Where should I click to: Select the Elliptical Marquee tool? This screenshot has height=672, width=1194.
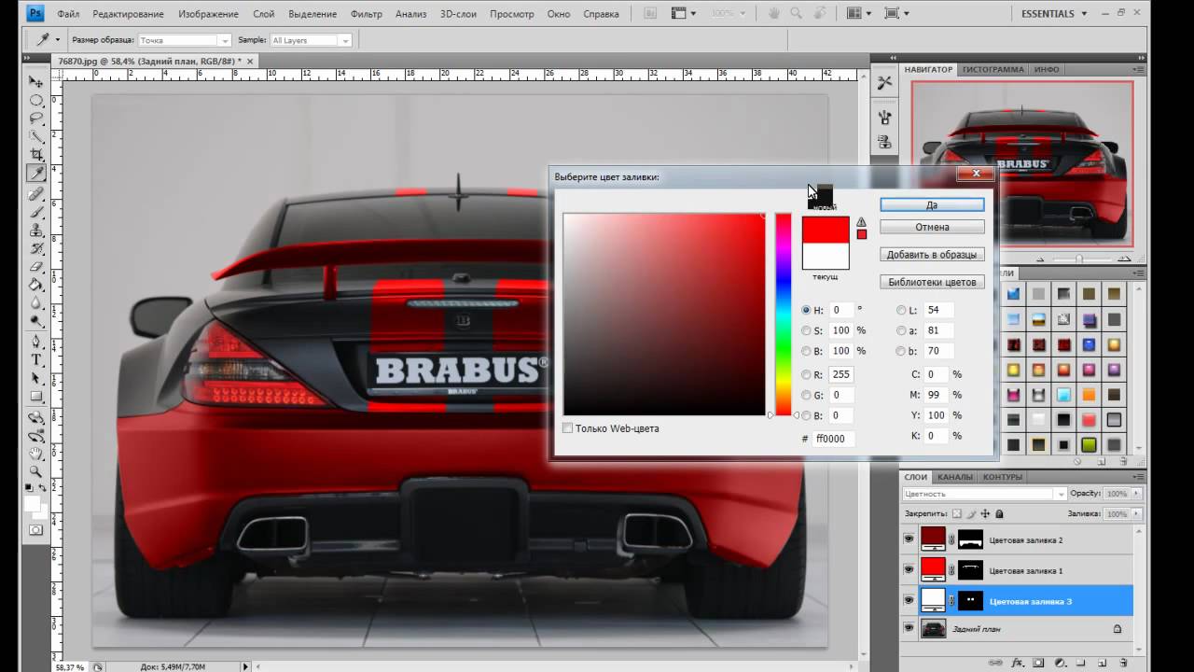[36, 100]
